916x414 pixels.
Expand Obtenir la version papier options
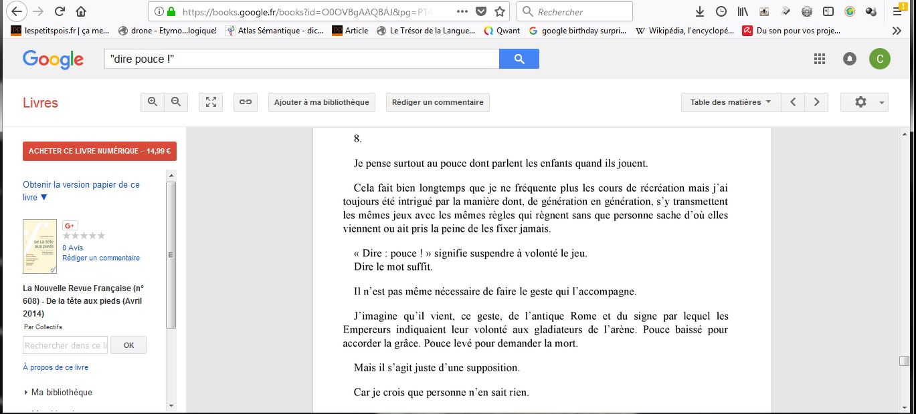81,190
